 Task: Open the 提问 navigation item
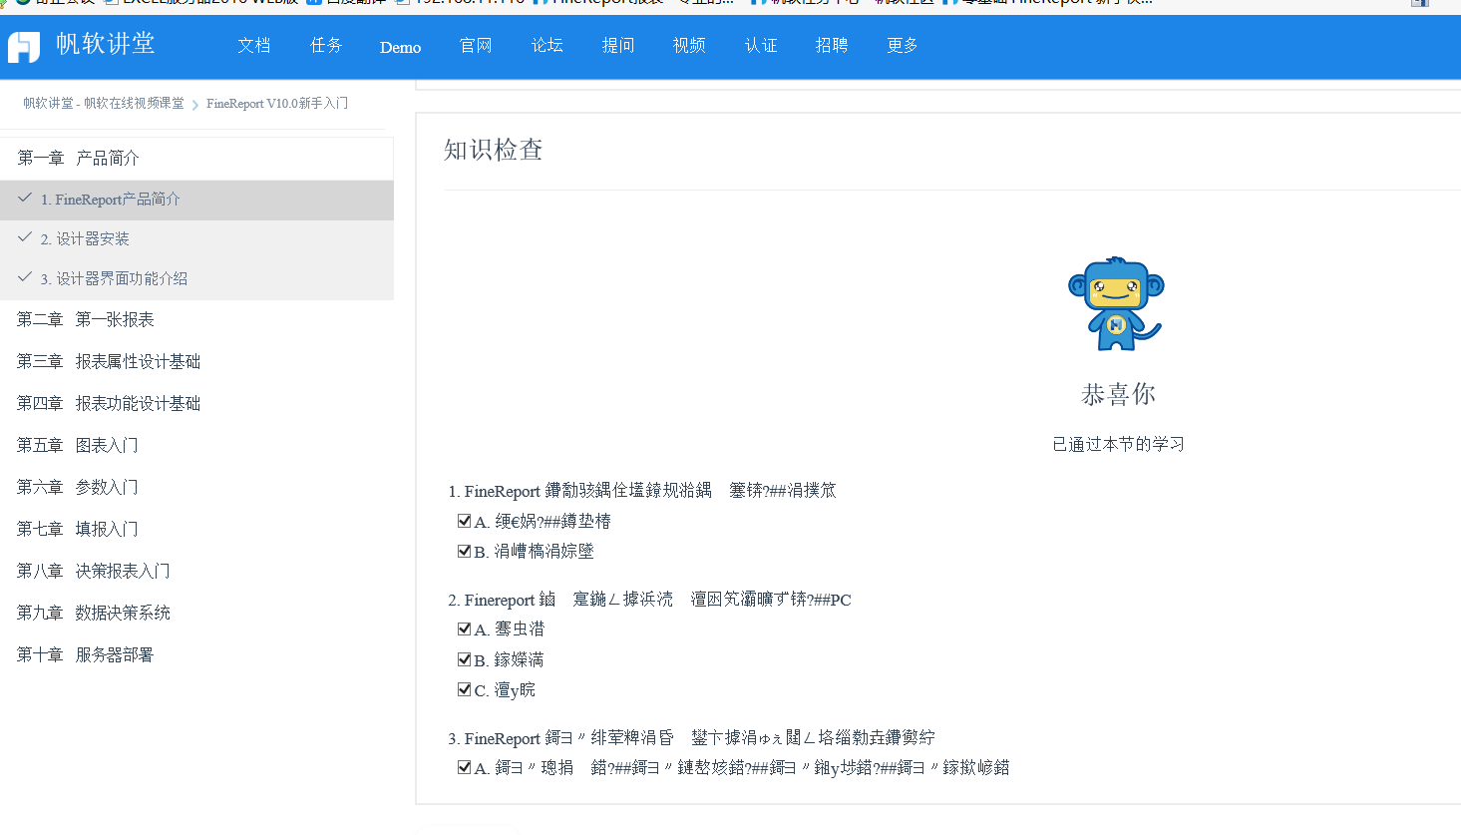pos(618,45)
